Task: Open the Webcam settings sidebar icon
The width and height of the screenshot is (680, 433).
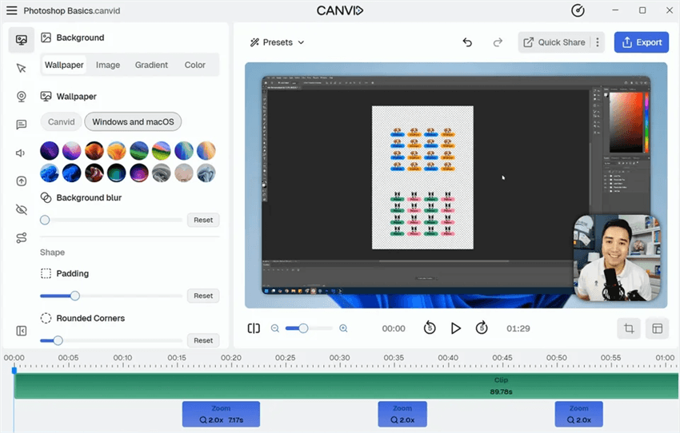Action: (22, 97)
